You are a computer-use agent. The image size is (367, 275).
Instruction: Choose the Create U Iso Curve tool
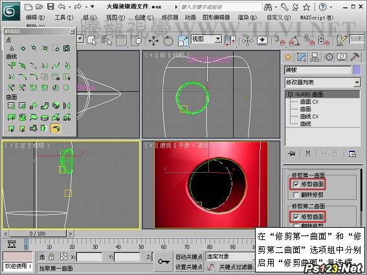(56, 76)
